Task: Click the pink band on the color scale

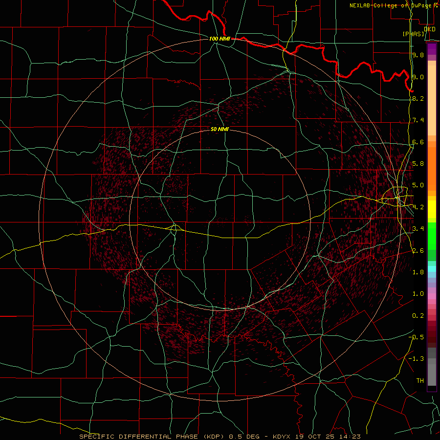Action: pos(432,296)
